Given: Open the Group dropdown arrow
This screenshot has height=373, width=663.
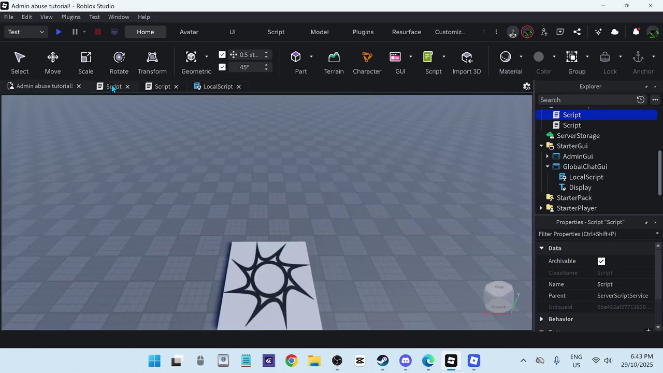Looking at the screenshot, I should (587, 56).
